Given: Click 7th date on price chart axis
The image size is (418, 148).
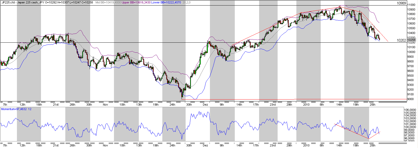Looking at the screenshot, I should click(x=5, y=105).
